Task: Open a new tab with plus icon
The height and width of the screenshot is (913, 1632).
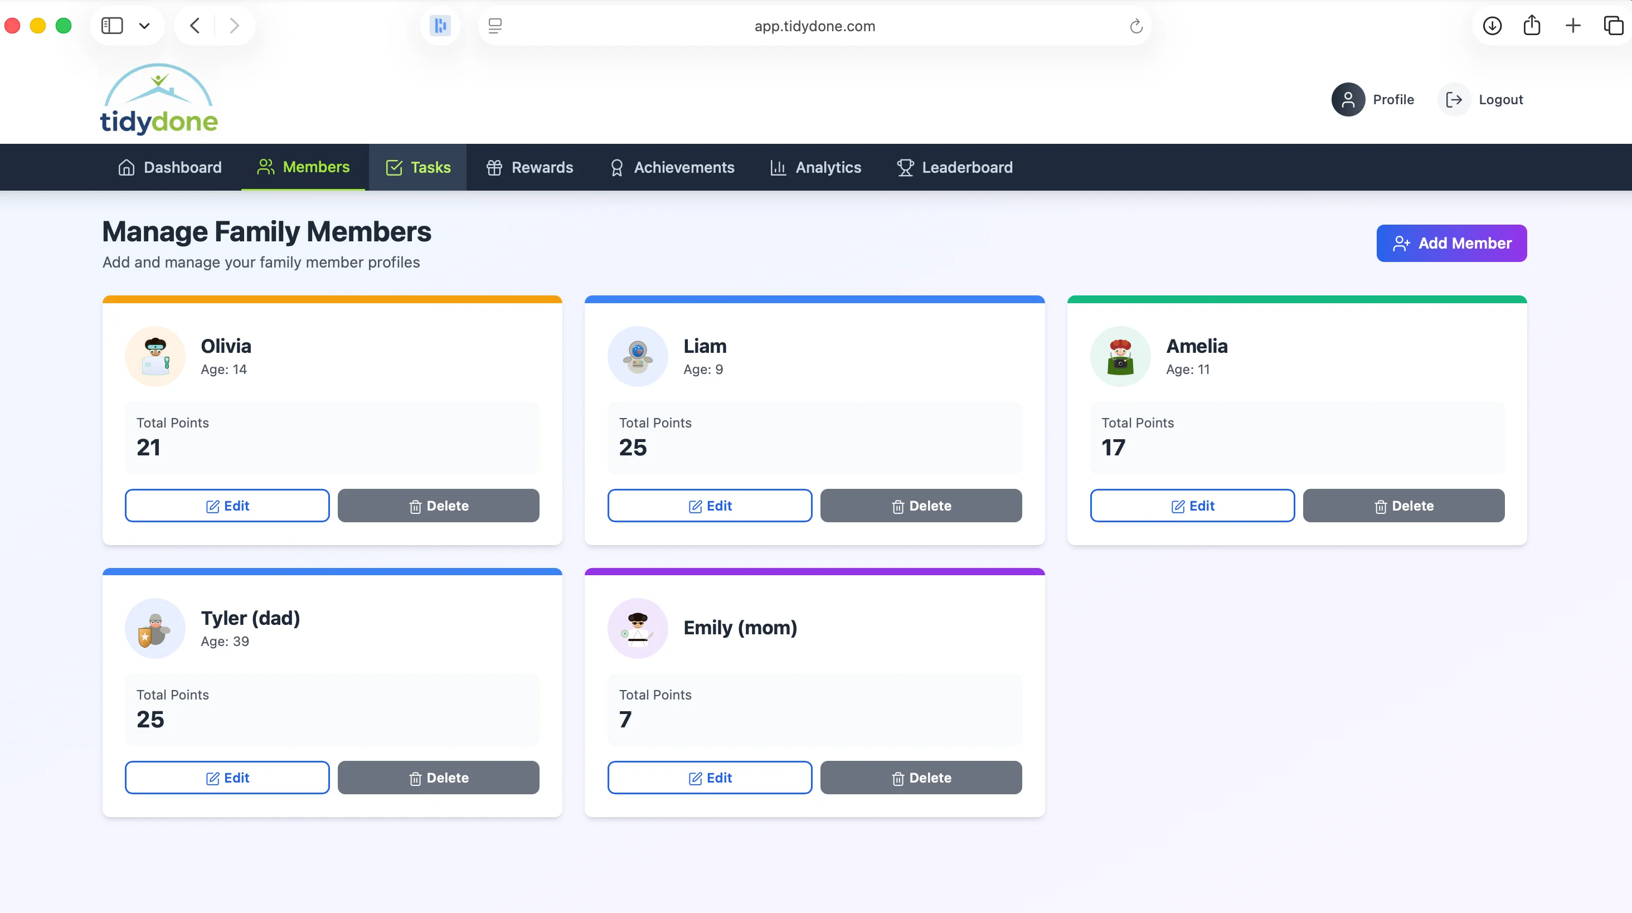Action: coord(1573,26)
